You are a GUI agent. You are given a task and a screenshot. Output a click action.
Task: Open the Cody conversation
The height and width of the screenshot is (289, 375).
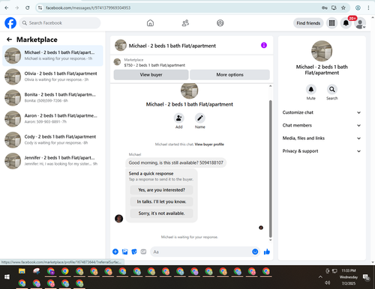[52, 140]
